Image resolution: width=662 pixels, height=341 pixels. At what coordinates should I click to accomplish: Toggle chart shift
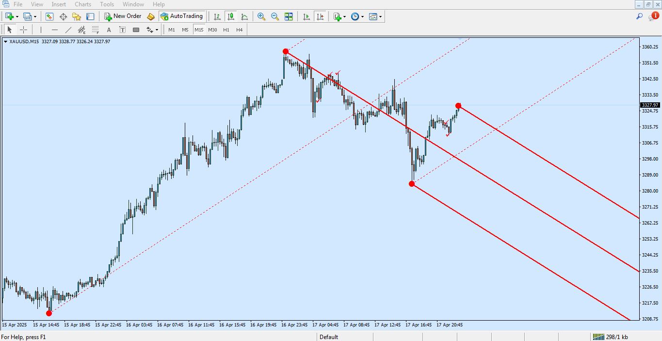[x=320, y=16]
